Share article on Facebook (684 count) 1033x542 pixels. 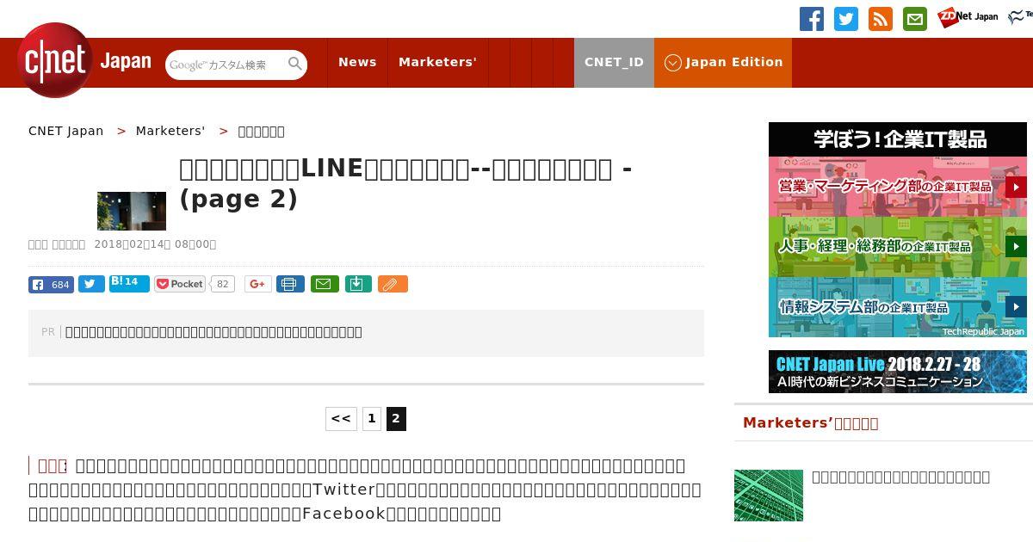[x=51, y=285]
